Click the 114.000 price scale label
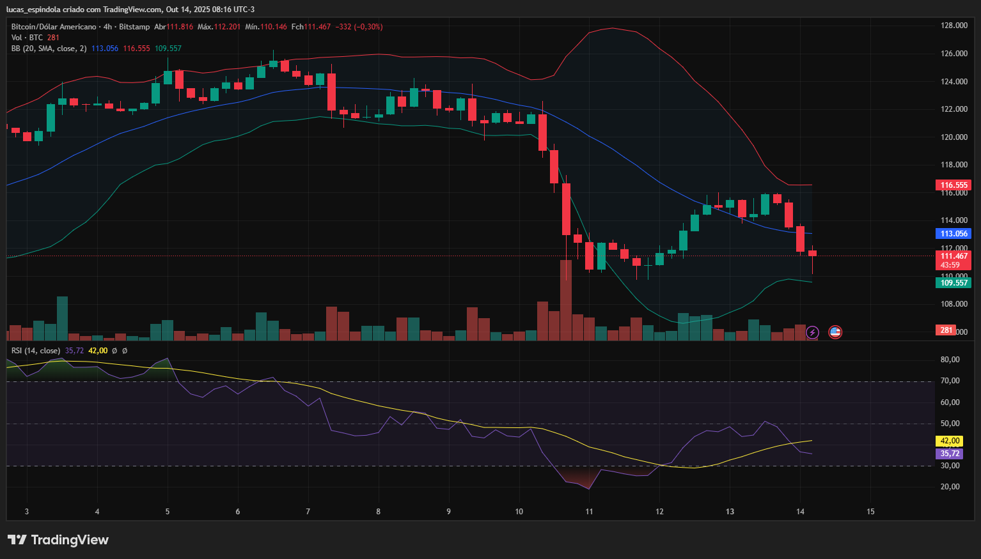Image resolution: width=981 pixels, height=559 pixels. pos(954,220)
